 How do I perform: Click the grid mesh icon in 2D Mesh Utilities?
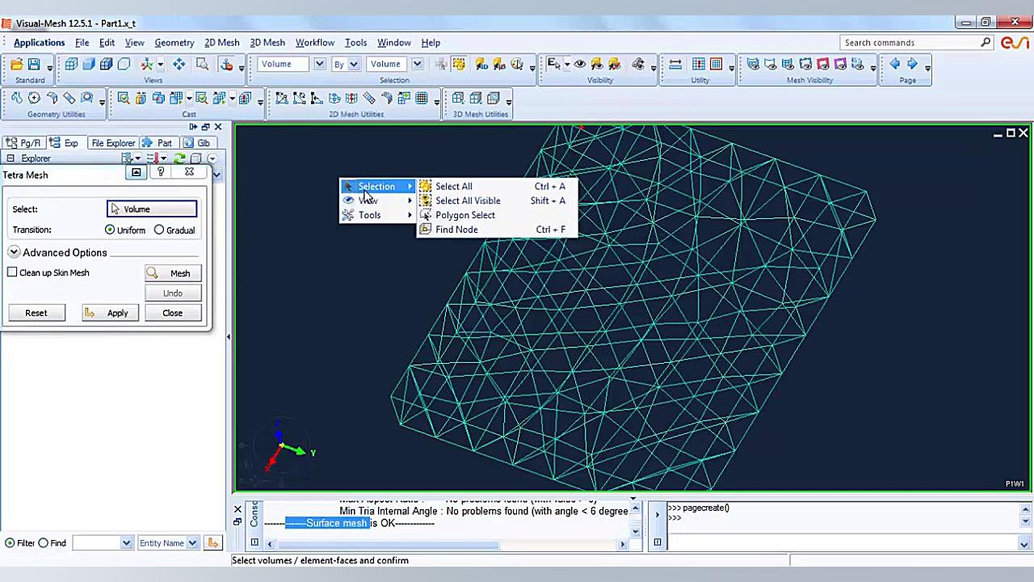point(422,98)
